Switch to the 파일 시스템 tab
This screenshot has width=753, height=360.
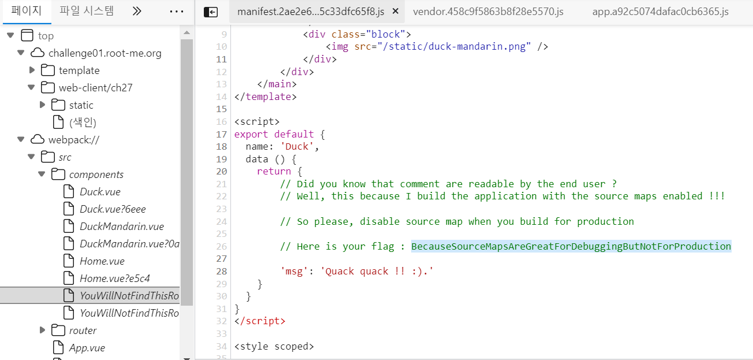[x=87, y=11]
